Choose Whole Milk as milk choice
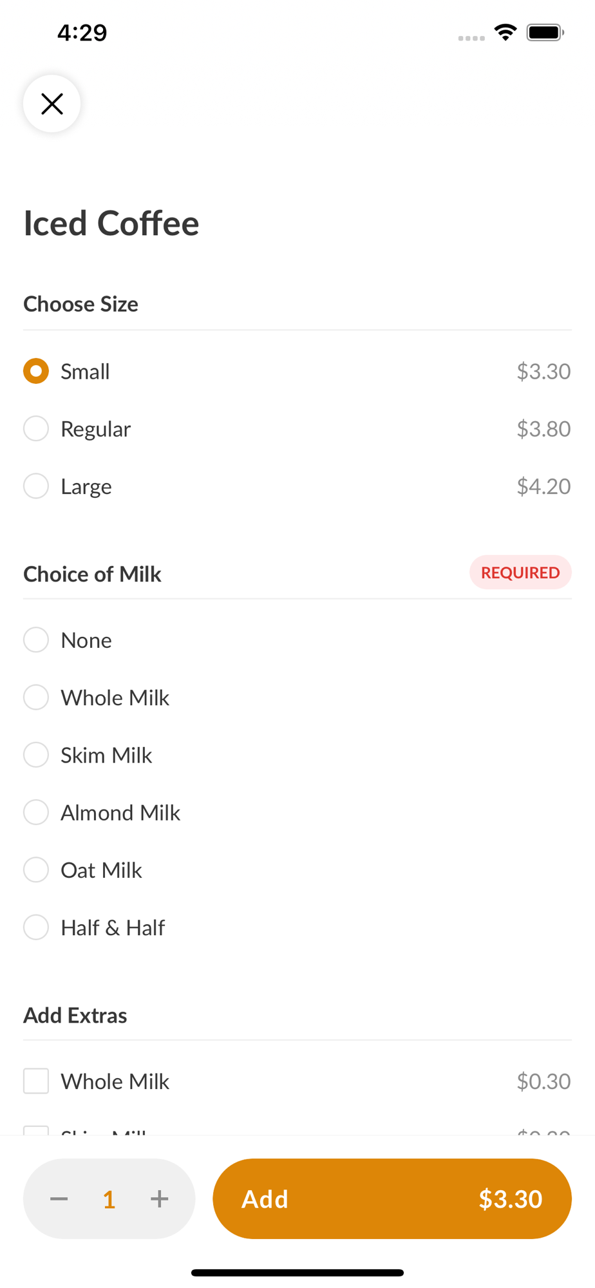 point(297,697)
